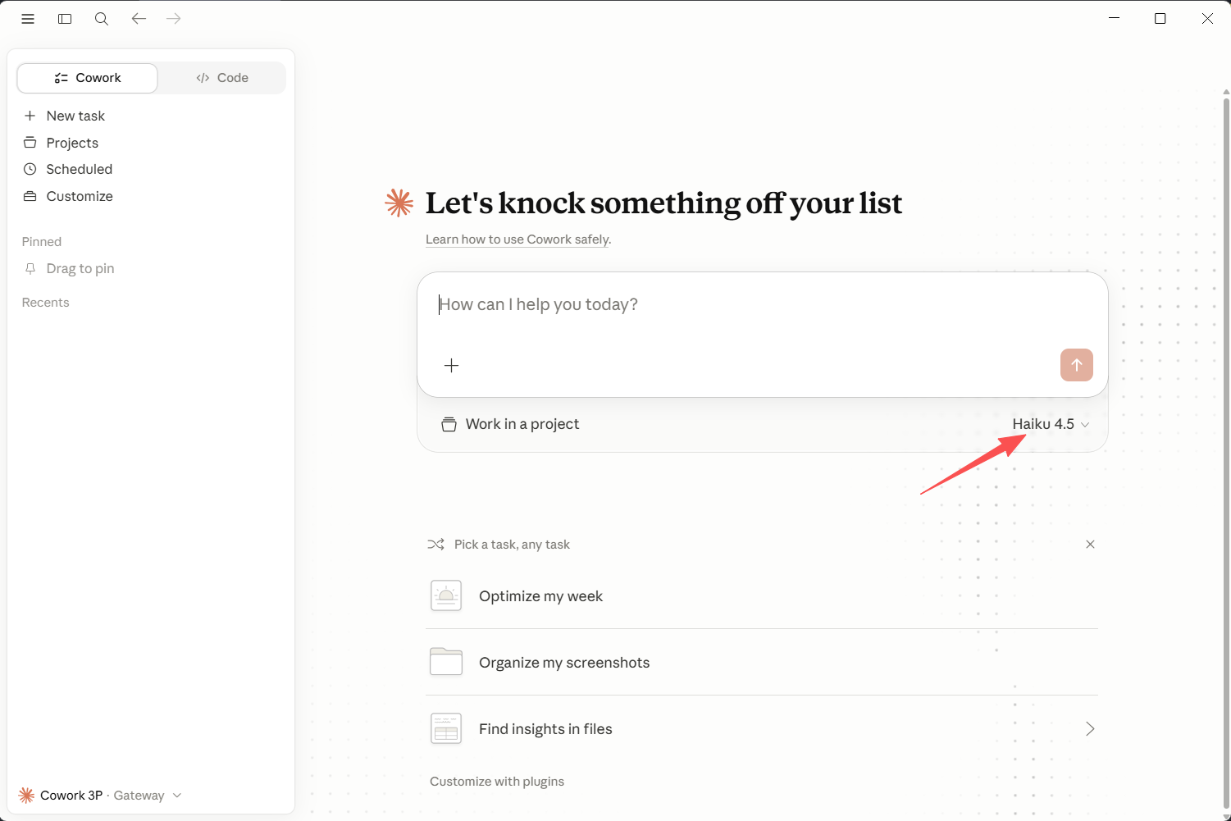Open the hamburger menu icon

pyautogui.click(x=28, y=19)
